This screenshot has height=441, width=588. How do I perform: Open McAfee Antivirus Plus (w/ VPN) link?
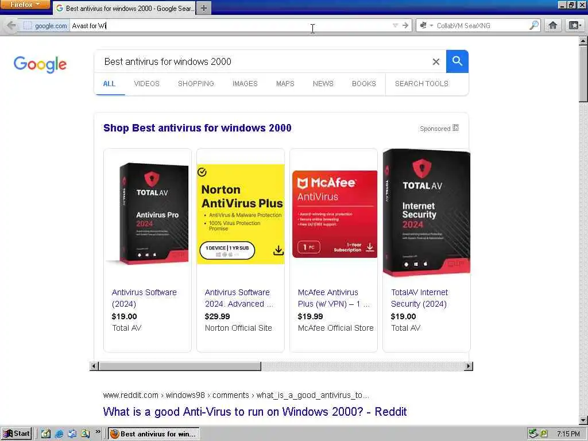click(x=334, y=298)
